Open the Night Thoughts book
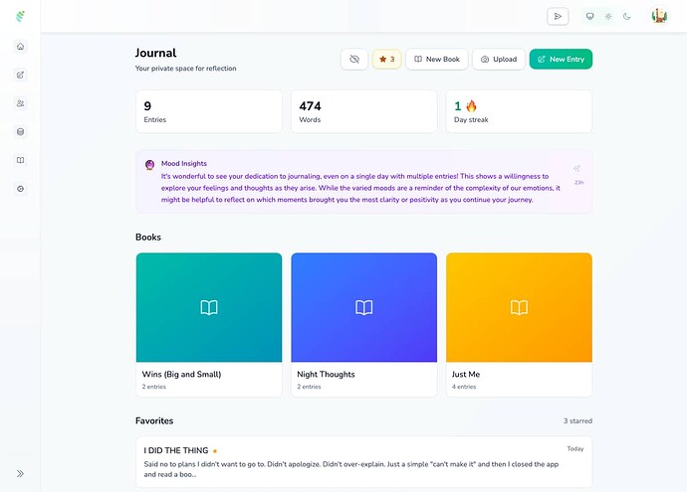687x492 pixels. click(x=363, y=323)
